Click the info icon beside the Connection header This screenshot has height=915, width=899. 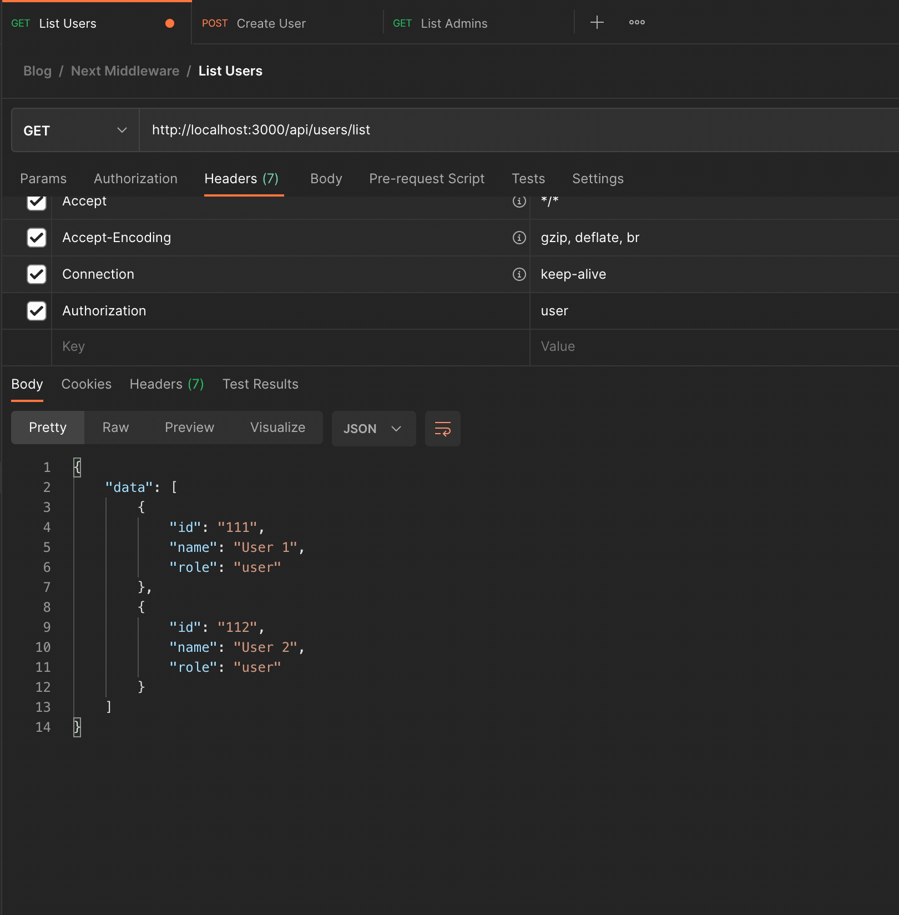(x=519, y=274)
